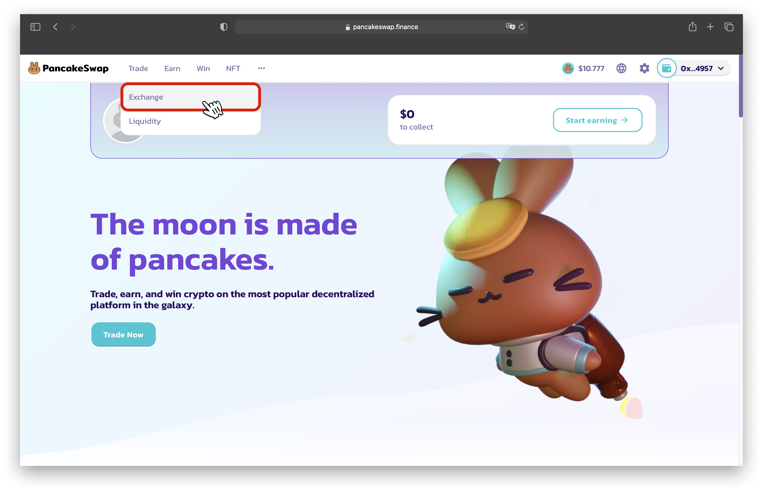763x492 pixels.
Task: Click the Trade Now button
Action: coord(123,335)
